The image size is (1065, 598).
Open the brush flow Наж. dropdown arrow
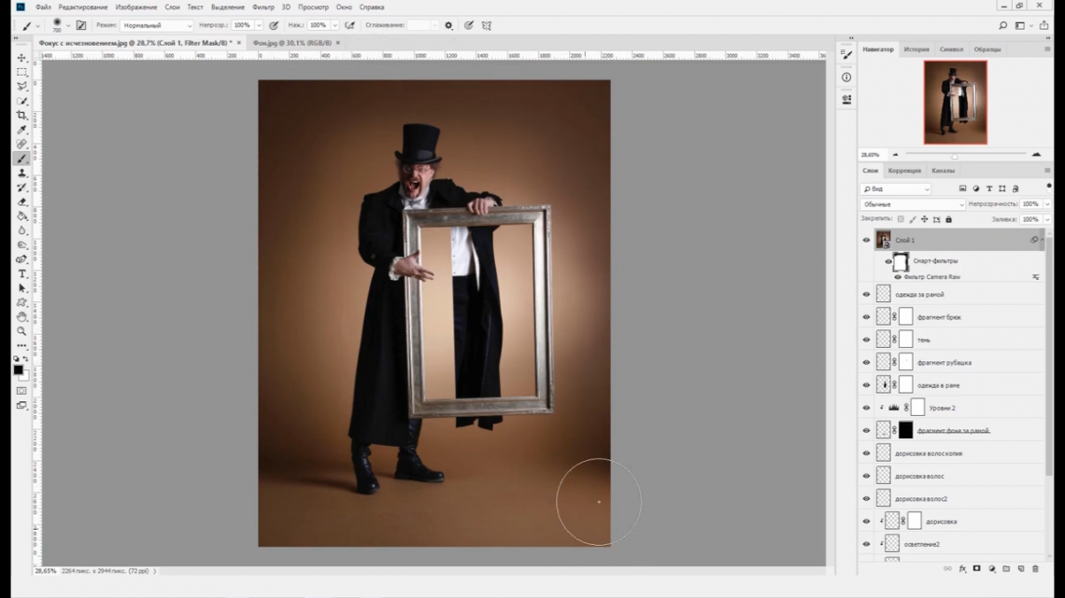click(x=334, y=26)
